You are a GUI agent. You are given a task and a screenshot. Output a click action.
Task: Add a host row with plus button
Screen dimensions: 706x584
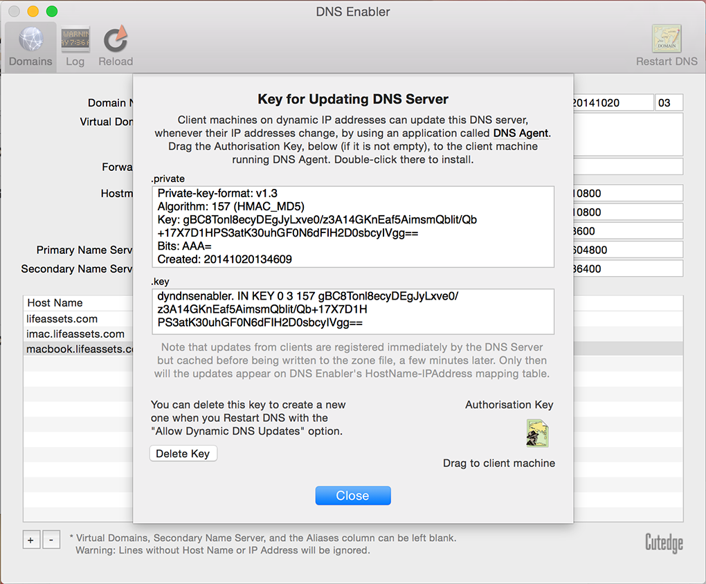click(31, 540)
